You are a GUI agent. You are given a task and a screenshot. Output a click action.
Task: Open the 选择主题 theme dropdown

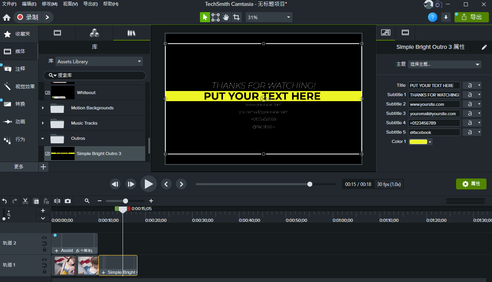tap(445, 64)
